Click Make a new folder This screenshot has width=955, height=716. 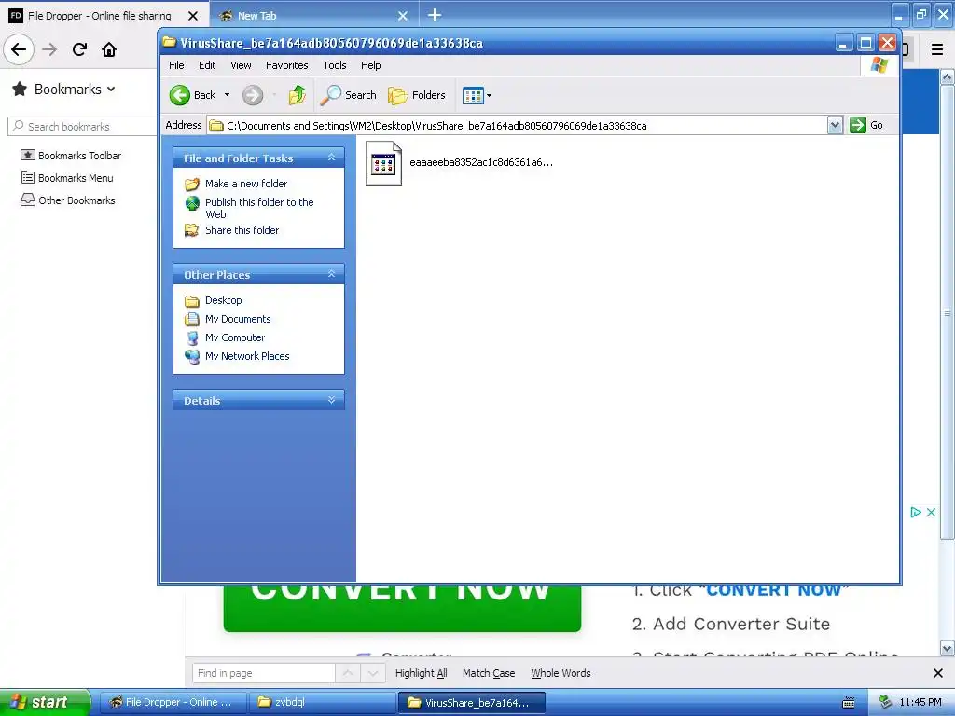pos(246,184)
